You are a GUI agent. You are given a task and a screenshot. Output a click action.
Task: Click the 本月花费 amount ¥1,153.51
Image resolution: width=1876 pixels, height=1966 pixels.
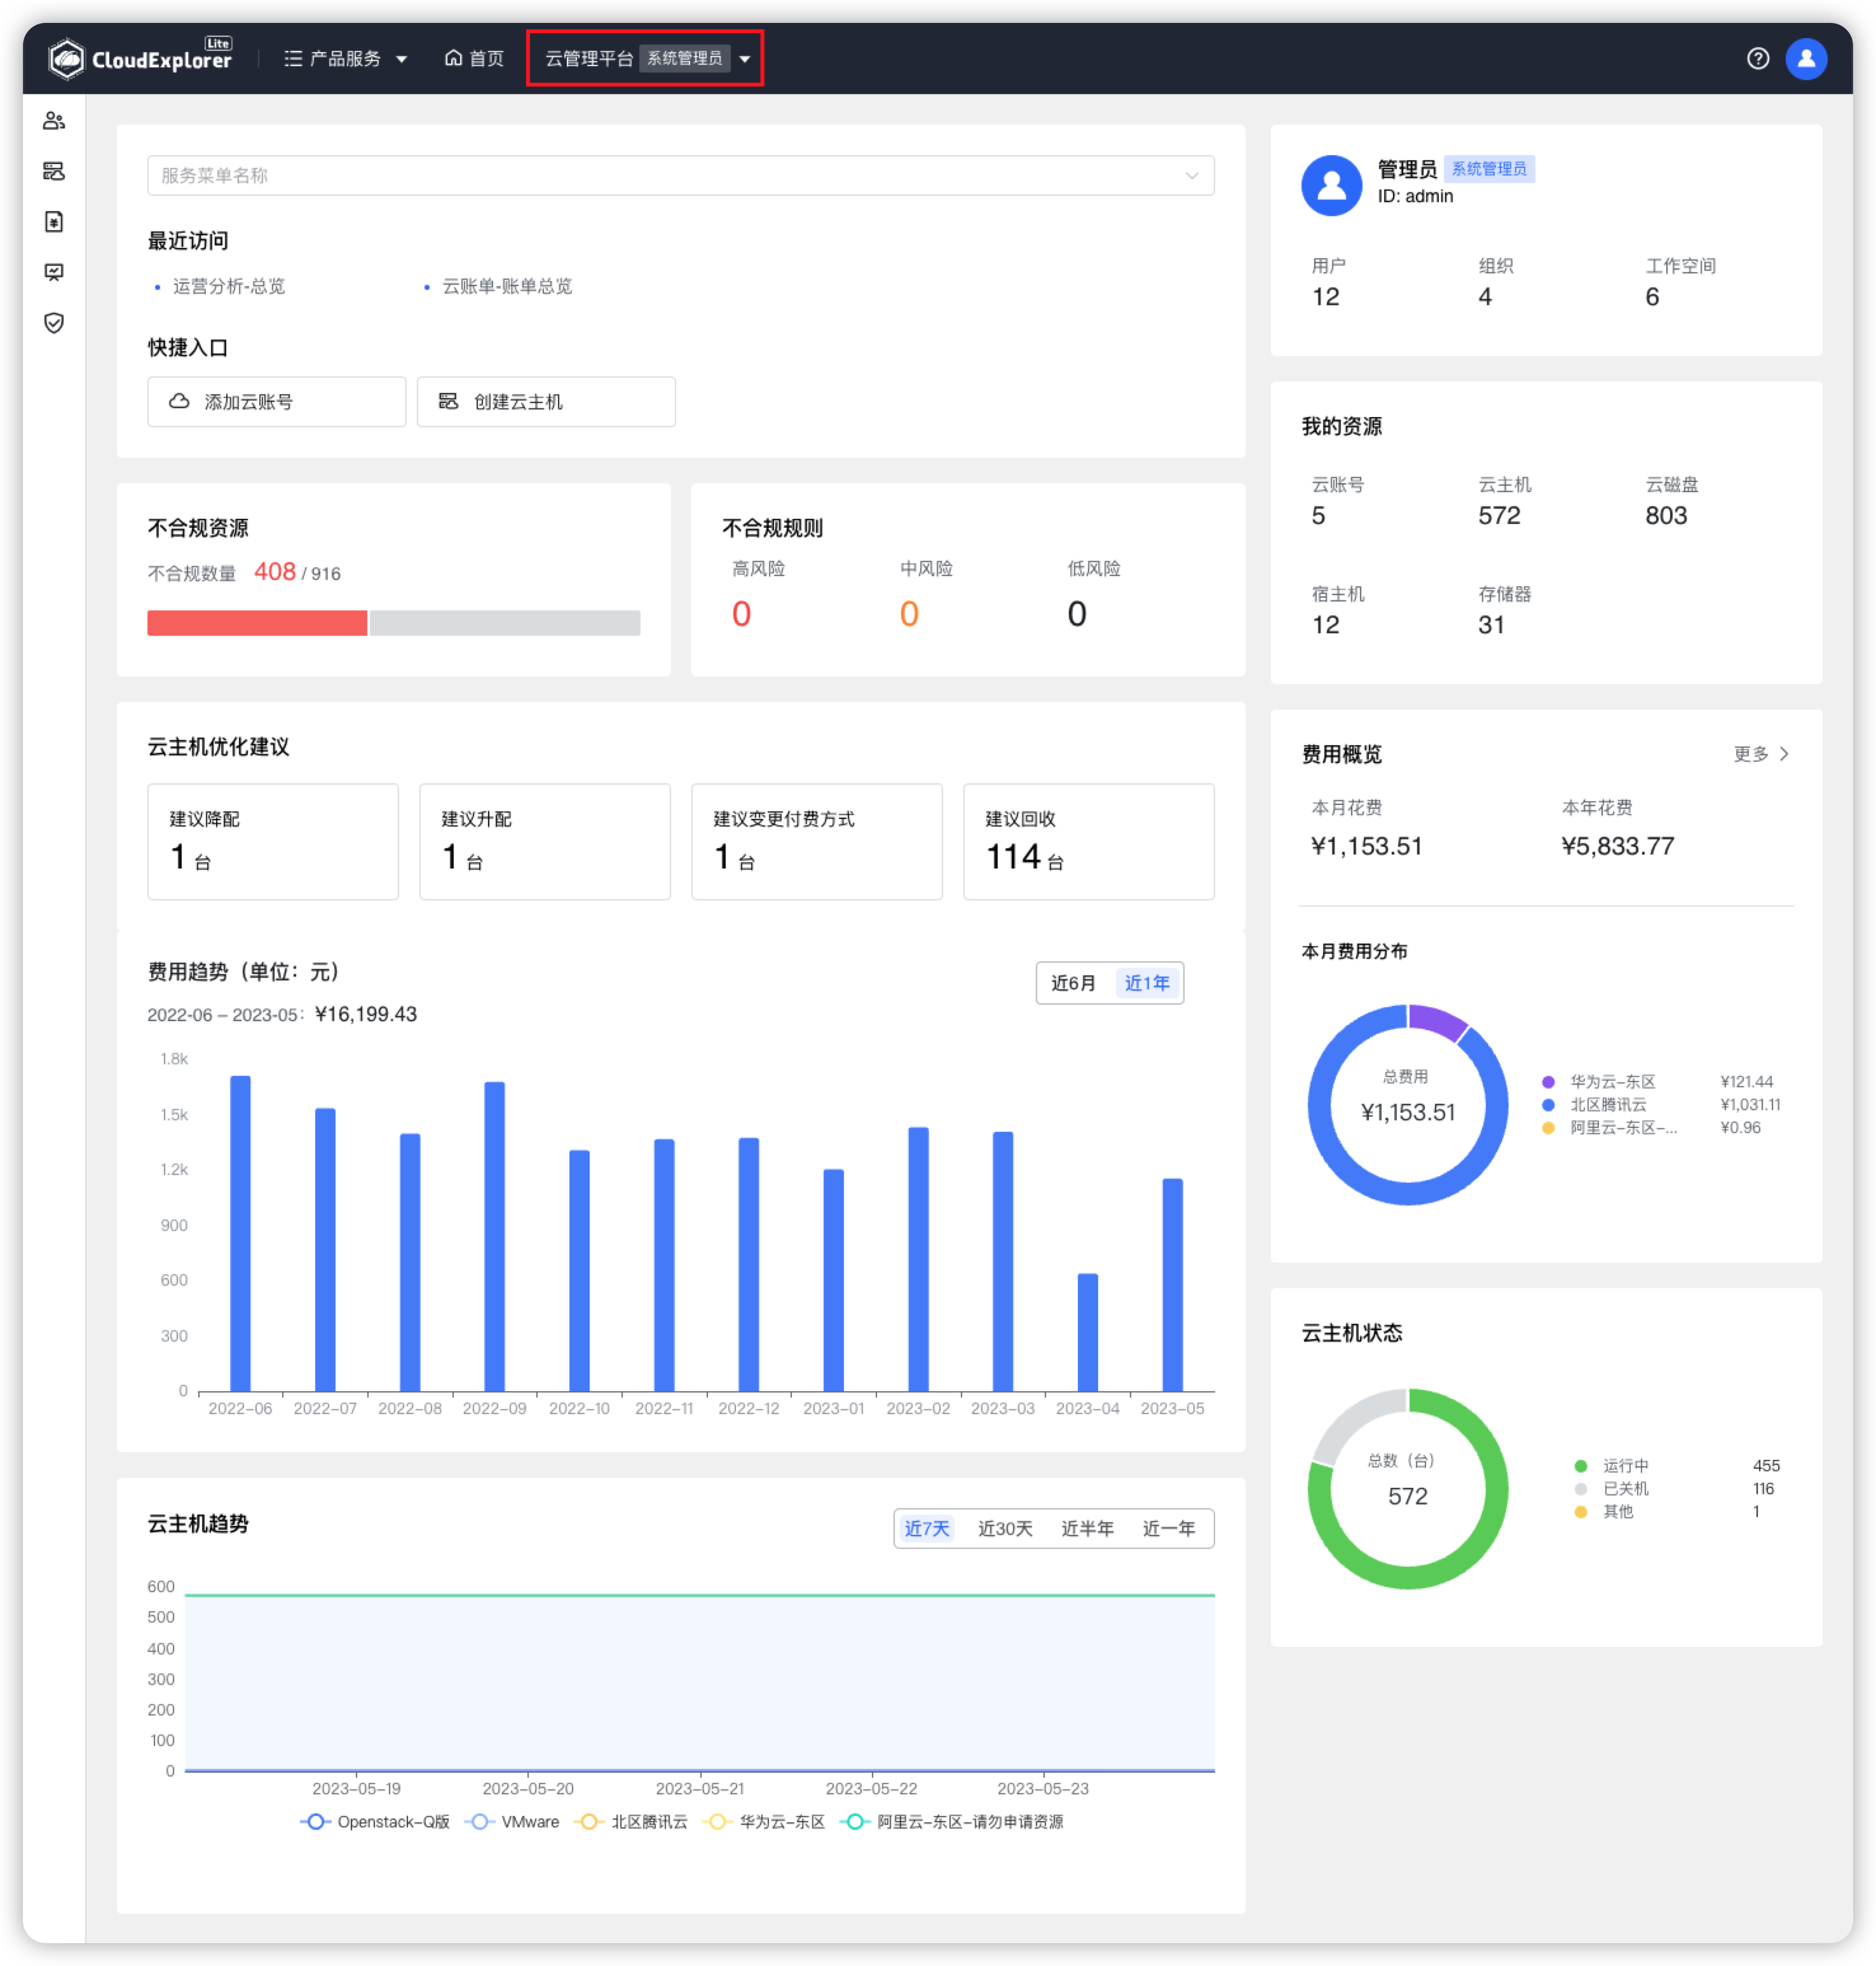tap(1366, 846)
